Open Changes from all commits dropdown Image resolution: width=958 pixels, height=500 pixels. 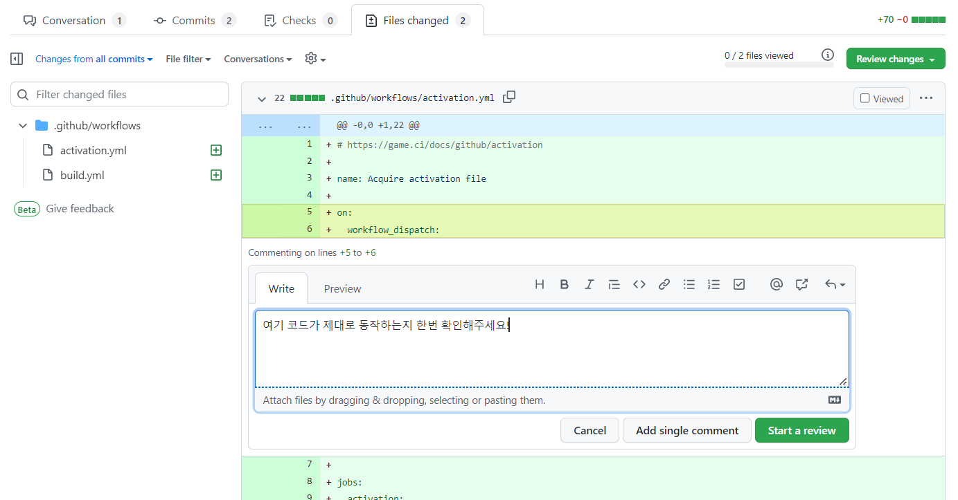(94, 59)
